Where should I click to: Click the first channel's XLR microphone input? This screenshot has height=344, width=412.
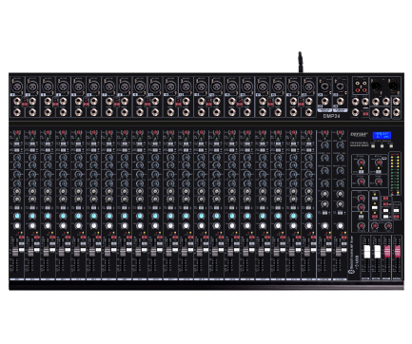point(16,86)
